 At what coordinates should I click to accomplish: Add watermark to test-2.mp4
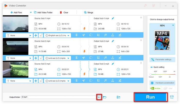pos(113,58)
